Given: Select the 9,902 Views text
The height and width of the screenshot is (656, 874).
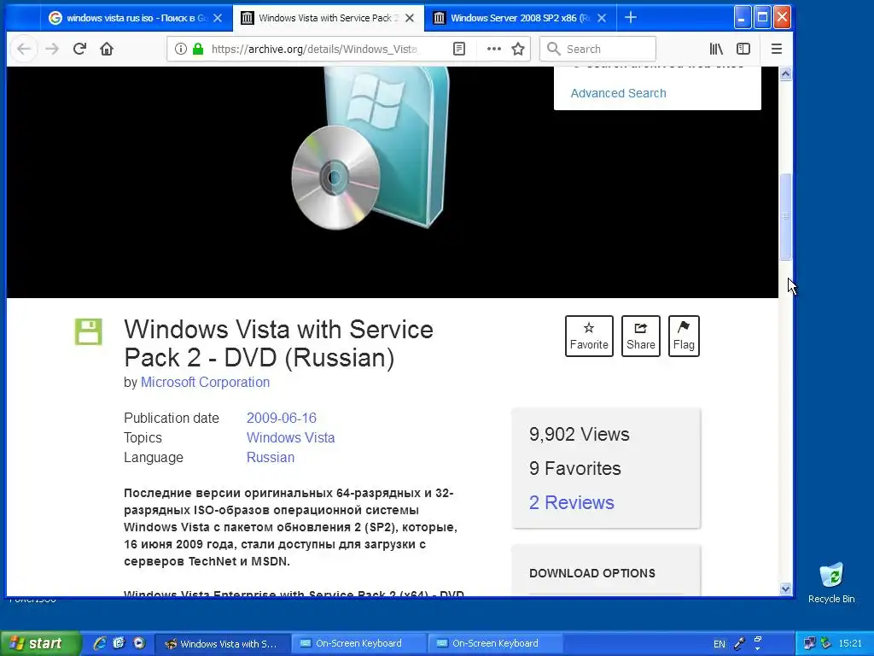Looking at the screenshot, I should point(580,434).
